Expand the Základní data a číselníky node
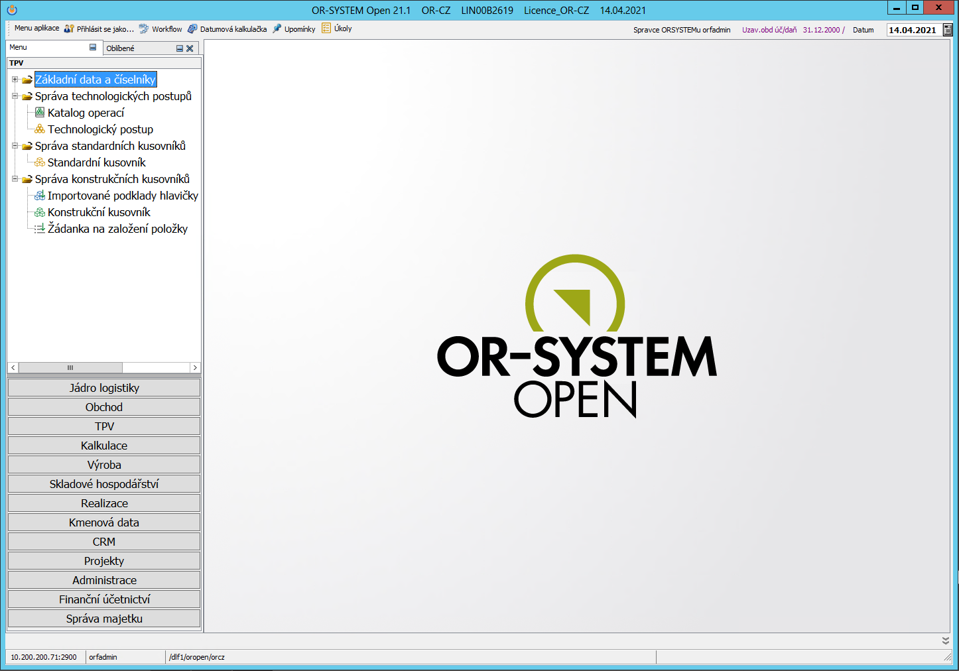The height and width of the screenshot is (671, 959). [x=15, y=80]
